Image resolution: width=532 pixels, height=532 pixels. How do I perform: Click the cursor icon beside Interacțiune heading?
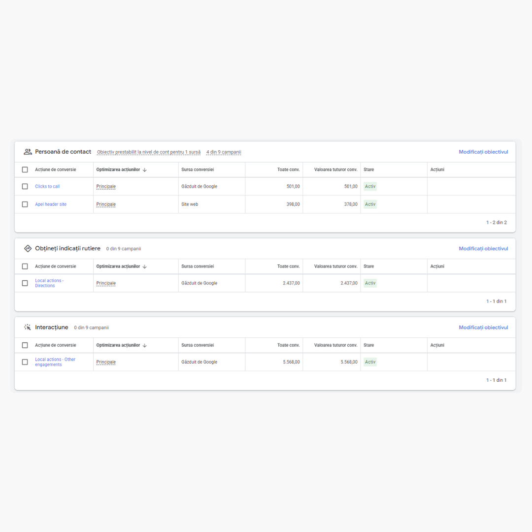[28, 328]
